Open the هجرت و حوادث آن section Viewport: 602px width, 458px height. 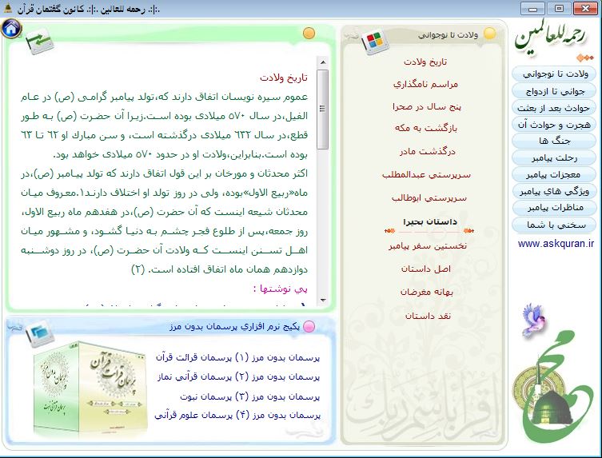(x=554, y=125)
